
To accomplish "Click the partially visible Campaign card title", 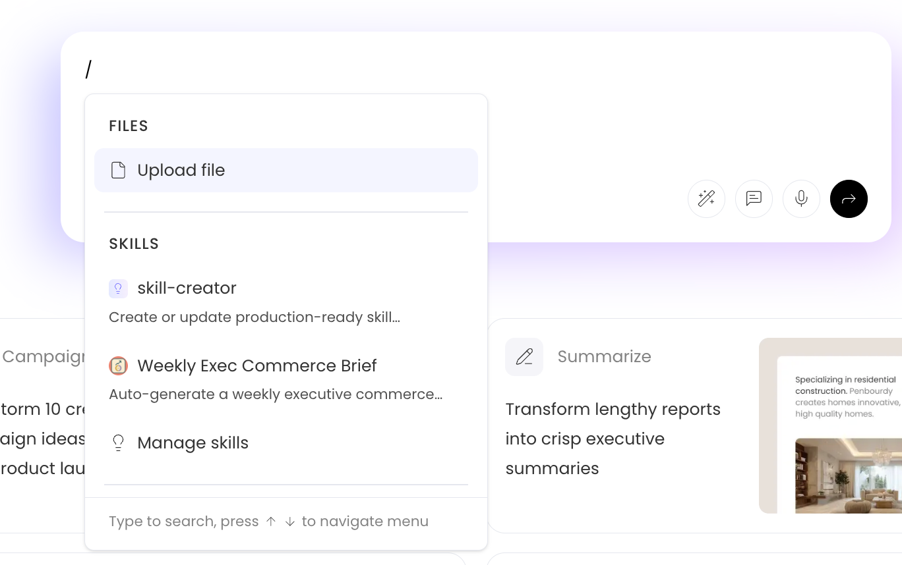I will tap(43, 356).
